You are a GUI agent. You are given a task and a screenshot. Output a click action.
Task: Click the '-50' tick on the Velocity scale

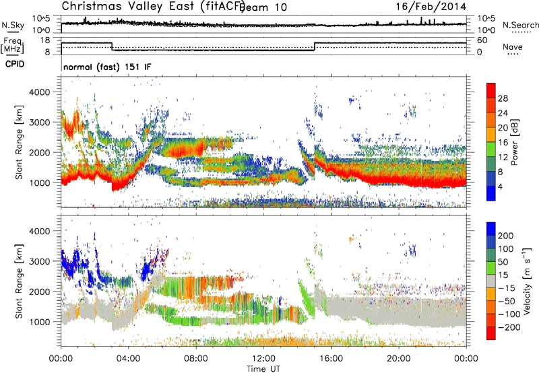(x=507, y=301)
